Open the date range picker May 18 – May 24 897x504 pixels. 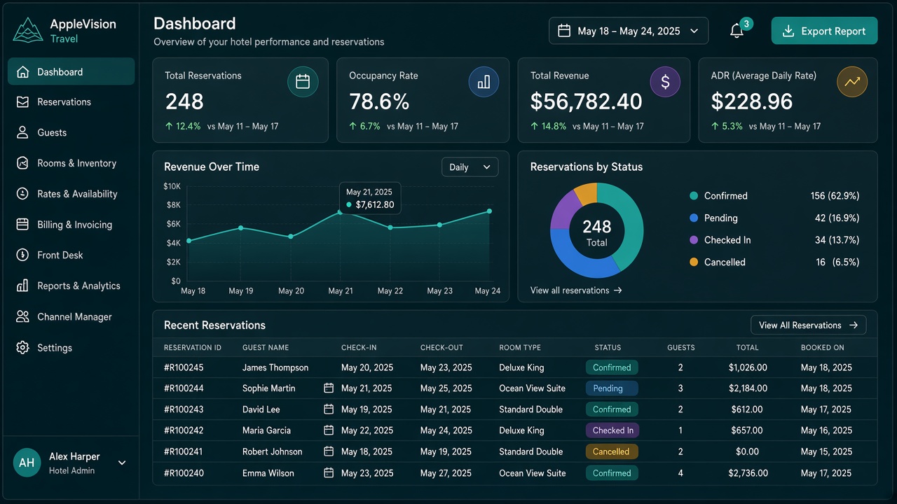(x=629, y=31)
